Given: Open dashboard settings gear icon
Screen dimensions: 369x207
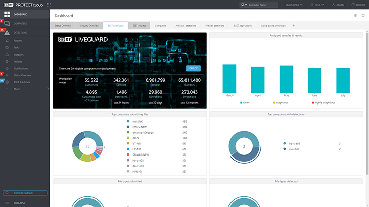Looking at the screenshot, I should point(355,16).
